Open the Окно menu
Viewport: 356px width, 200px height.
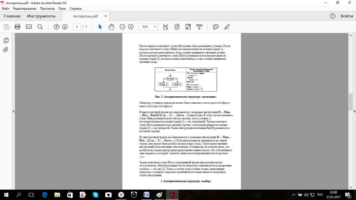click(62, 9)
